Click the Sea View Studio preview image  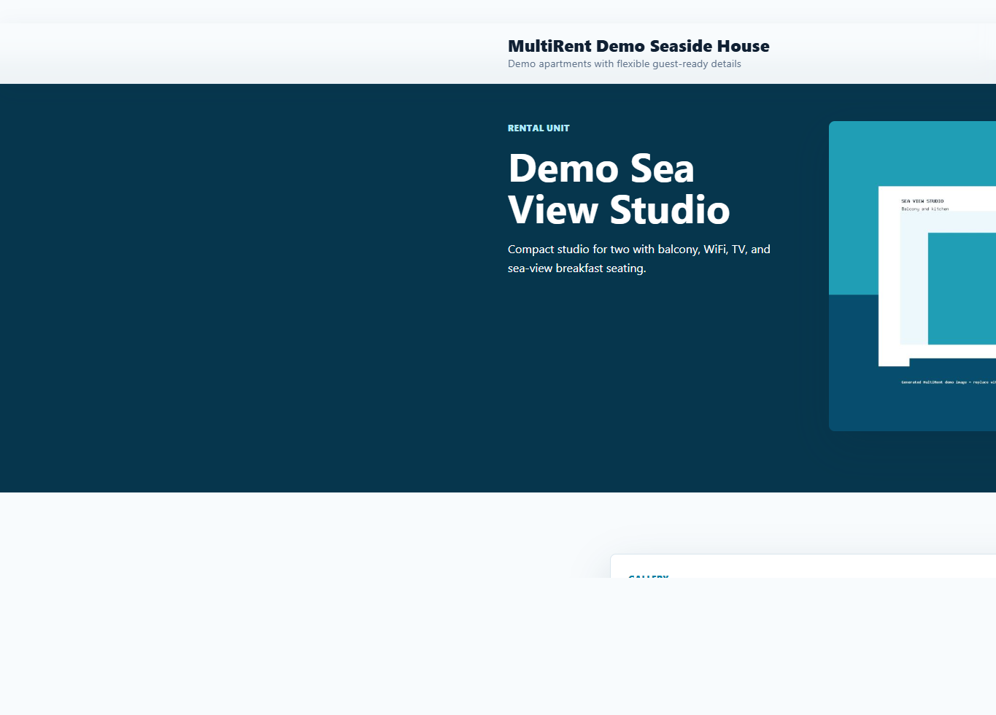[x=912, y=276]
